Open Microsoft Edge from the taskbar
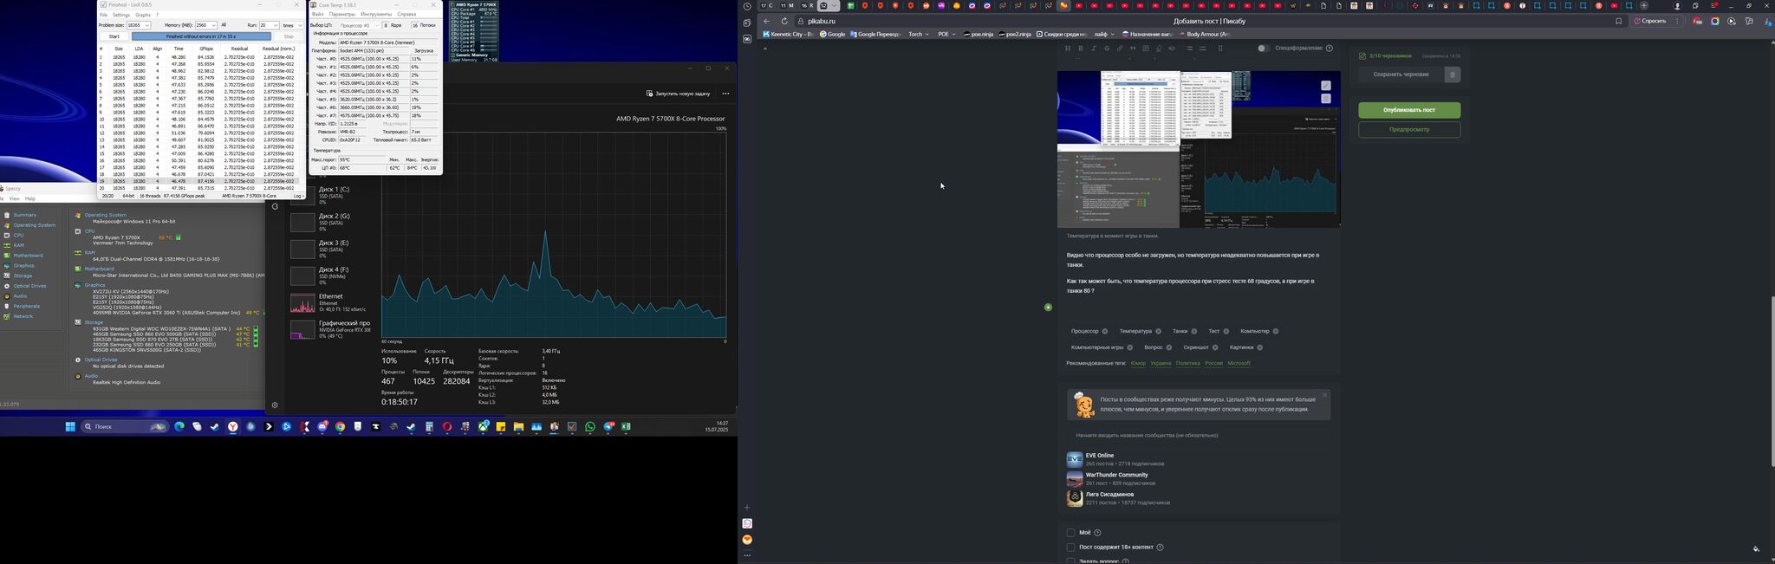 (x=179, y=427)
